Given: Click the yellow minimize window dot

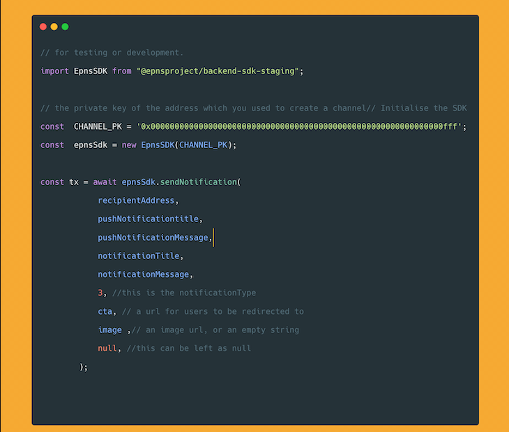Looking at the screenshot, I should [x=54, y=27].
